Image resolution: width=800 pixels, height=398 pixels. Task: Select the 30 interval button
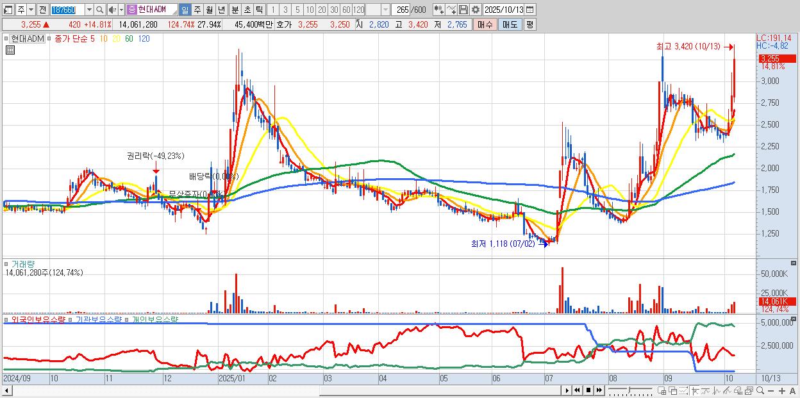click(334, 10)
